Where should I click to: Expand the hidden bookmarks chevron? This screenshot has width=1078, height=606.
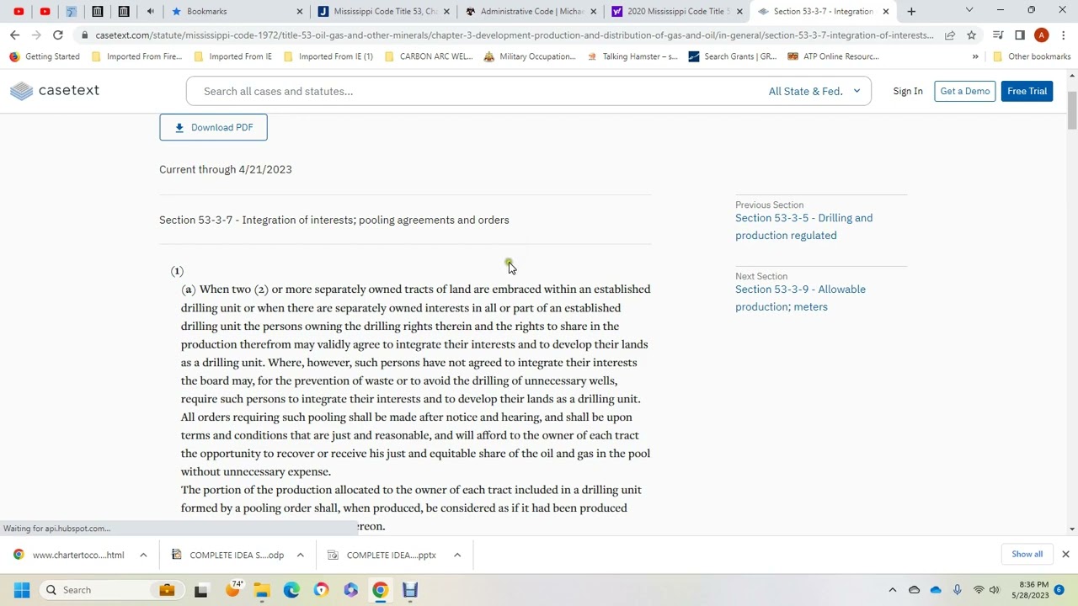tap(975, 56)
